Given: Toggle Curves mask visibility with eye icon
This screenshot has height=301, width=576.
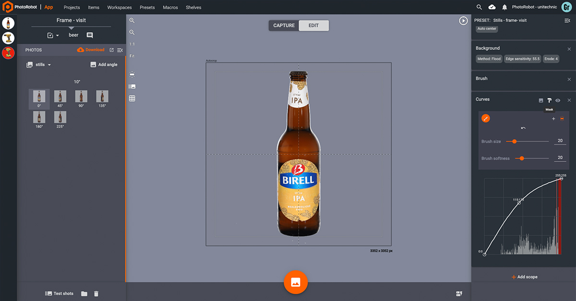Looking at the screenshot, I should point(558,100).
